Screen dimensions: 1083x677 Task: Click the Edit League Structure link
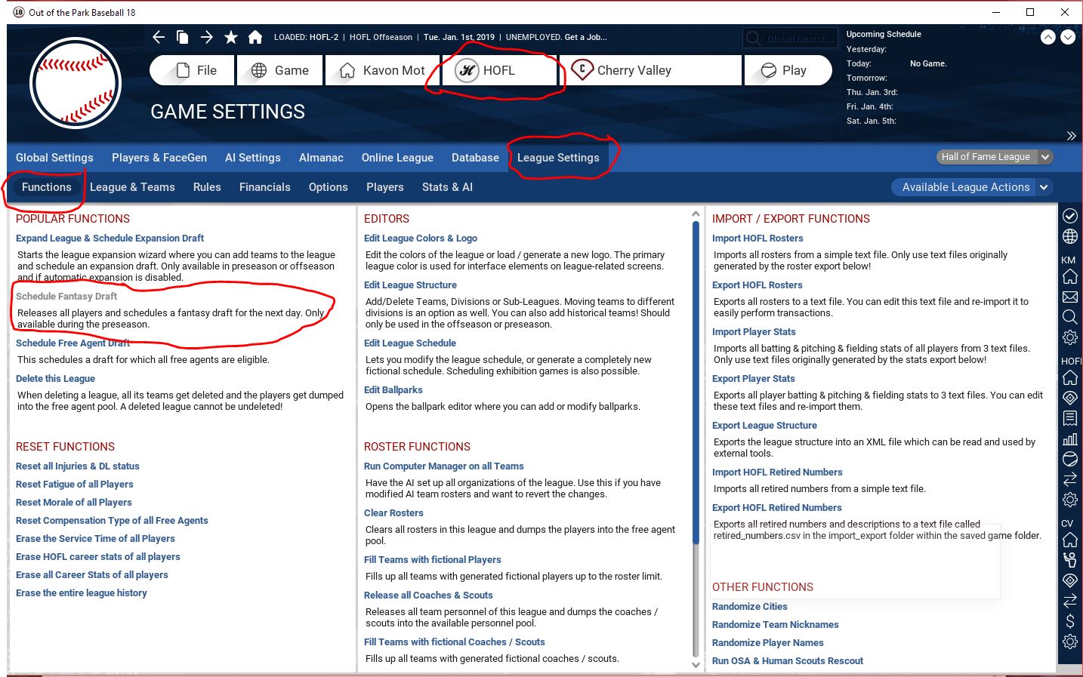pos(410,285)
